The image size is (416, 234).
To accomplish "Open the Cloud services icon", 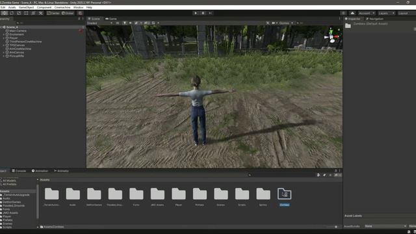I will [x=352, y=13].
